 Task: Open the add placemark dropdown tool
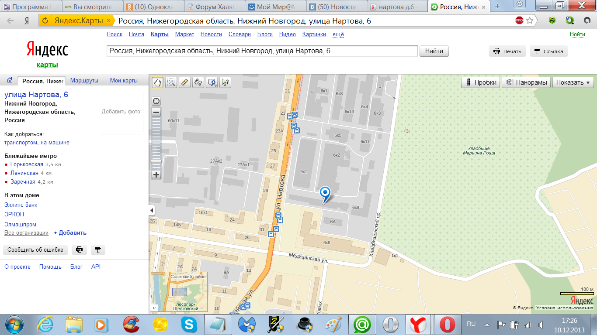pos(212,82)
